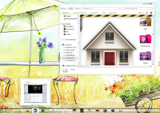Expand the Musik library node
This screenshot has height=113, width=160.
(62, 26)
